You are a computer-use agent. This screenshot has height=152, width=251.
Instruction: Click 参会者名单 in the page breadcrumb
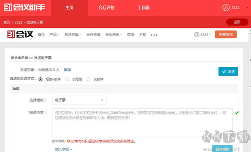[x=19, y=58]
